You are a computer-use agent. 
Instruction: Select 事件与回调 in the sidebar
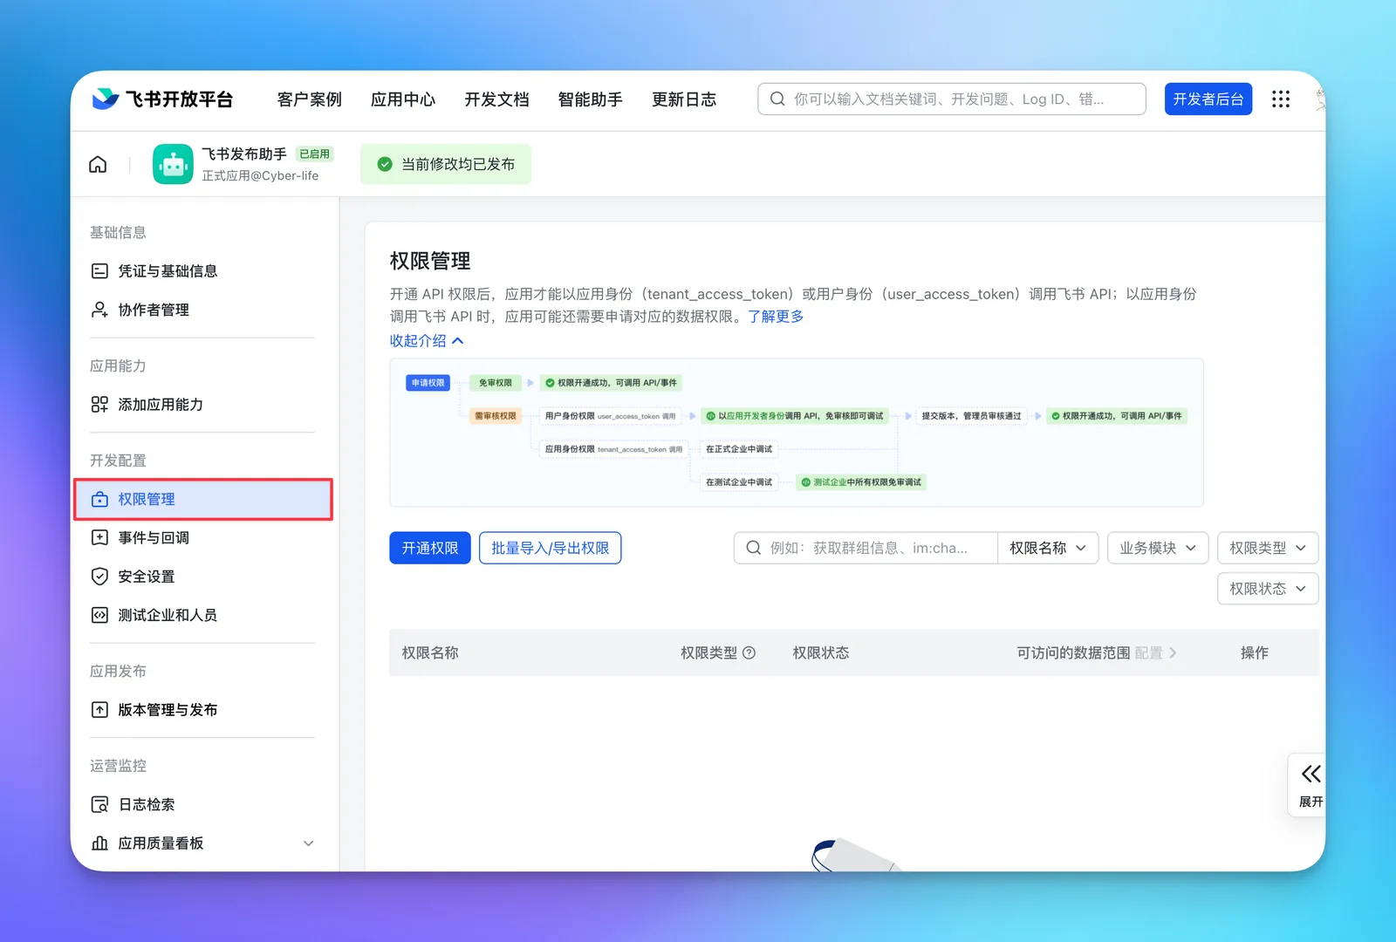(203, 538)
